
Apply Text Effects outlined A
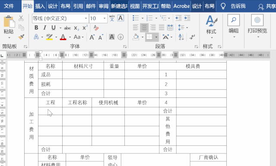pyautogui.click(x=36, y=37)
